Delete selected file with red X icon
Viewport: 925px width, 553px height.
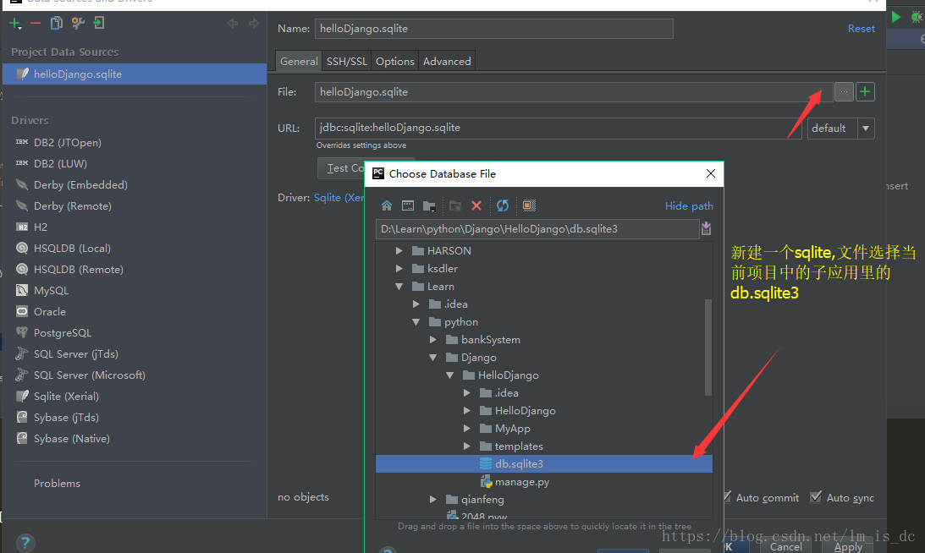pos(476,205)
